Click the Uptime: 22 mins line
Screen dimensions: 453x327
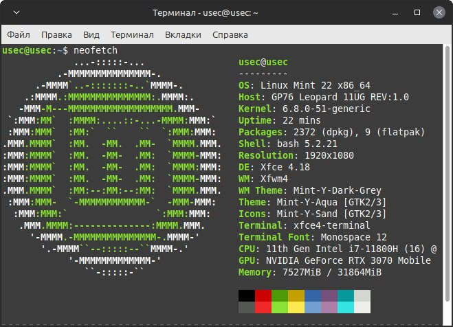[280, 120]
